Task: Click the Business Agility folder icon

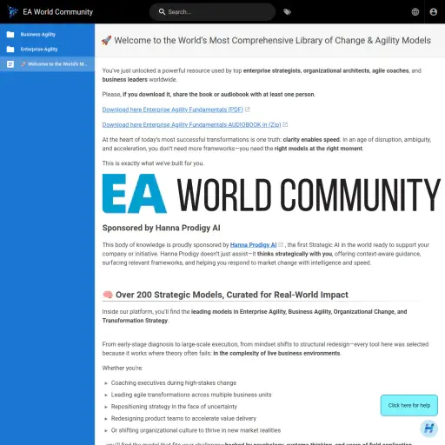Action: coord(10,35)
